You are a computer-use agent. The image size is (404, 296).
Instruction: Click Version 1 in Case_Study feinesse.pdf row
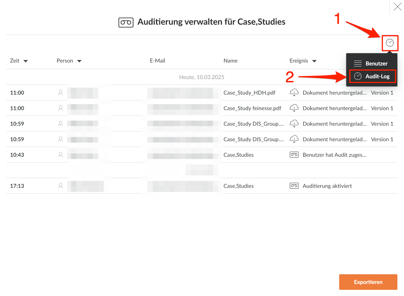point(382,108)
